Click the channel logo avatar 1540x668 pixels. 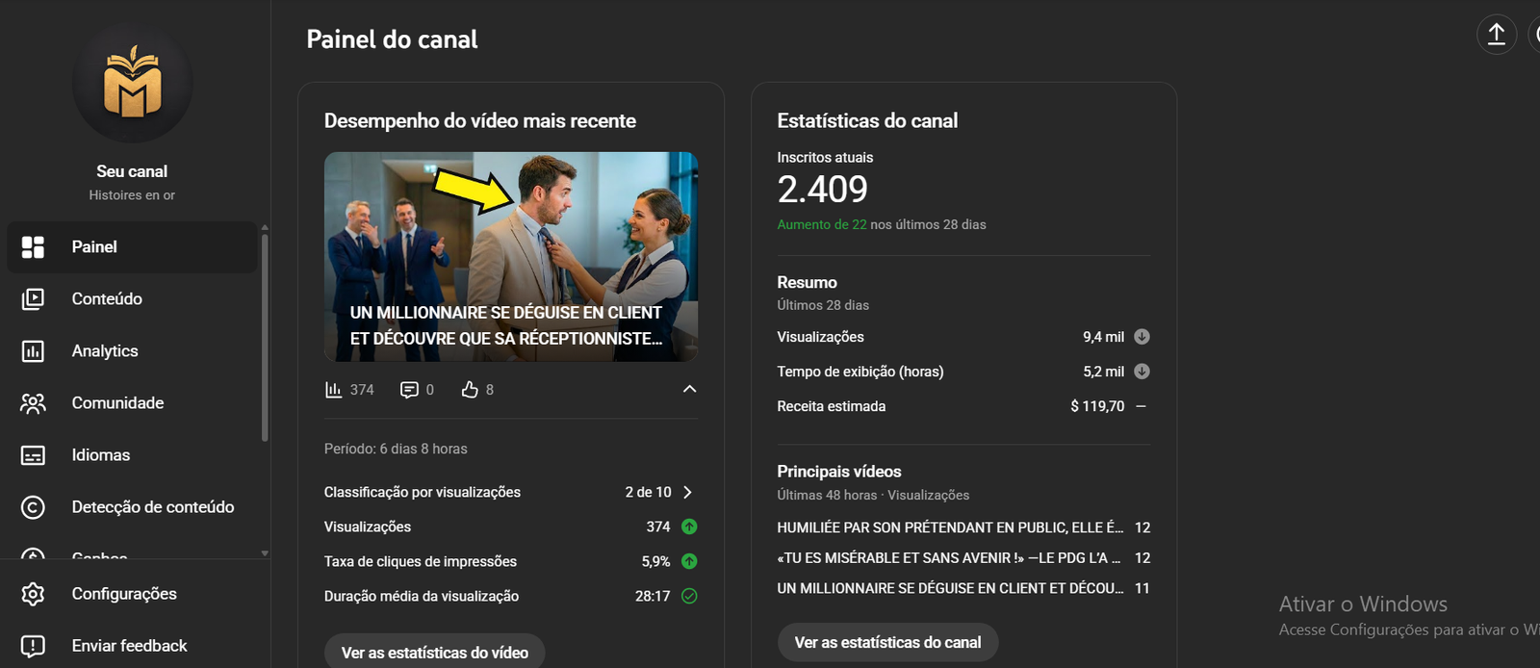point(132,84)
